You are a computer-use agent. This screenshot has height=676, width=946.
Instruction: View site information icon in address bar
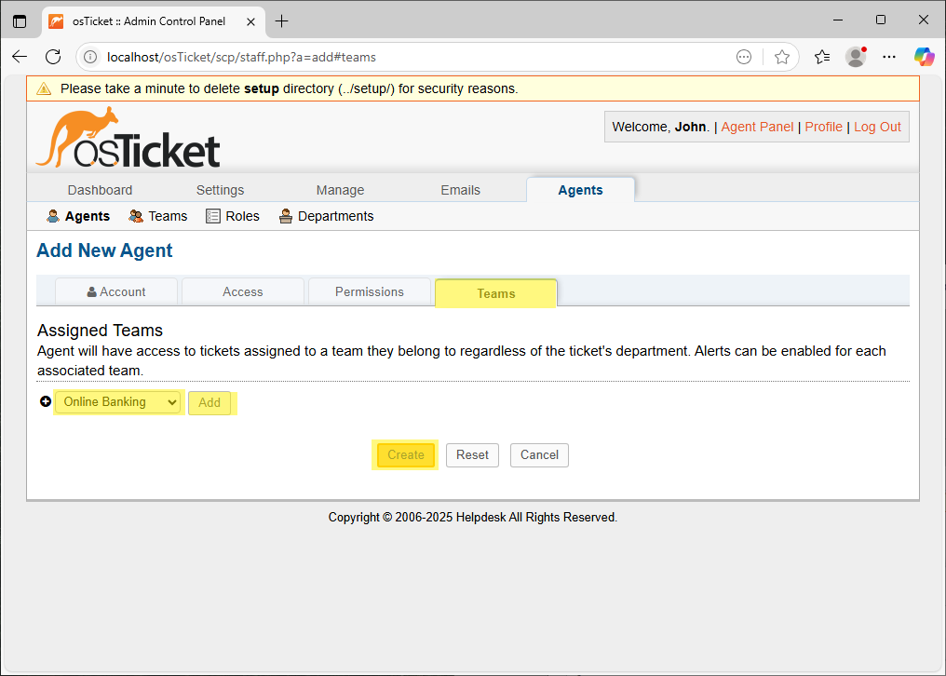(90, 57)
